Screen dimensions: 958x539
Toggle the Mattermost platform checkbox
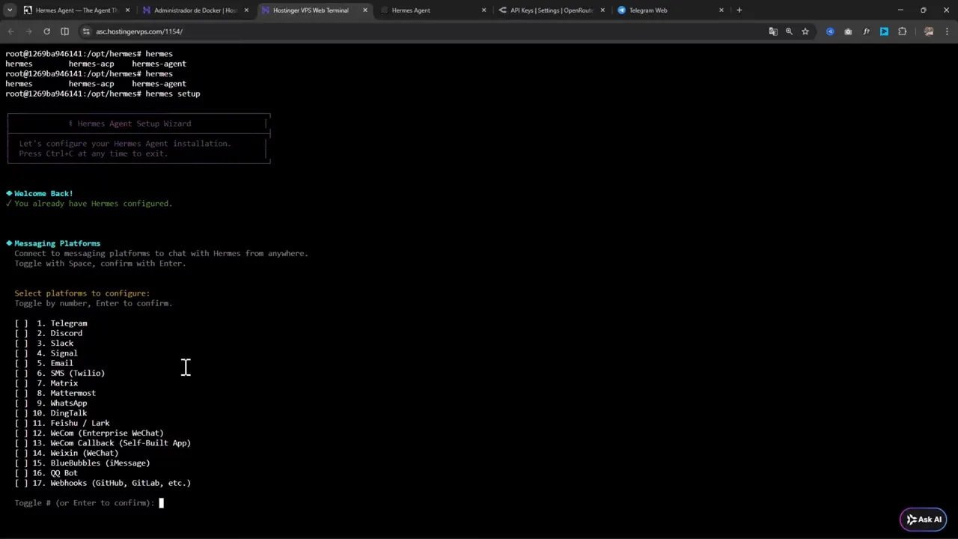coord(21,393)
